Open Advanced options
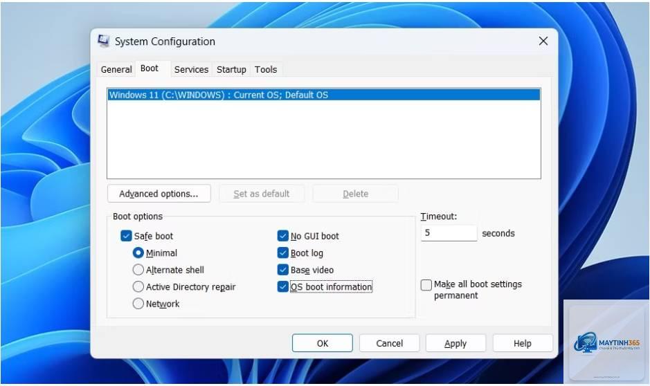The height and width of the screenshot is (386, 650). click(x=159, y=194)
